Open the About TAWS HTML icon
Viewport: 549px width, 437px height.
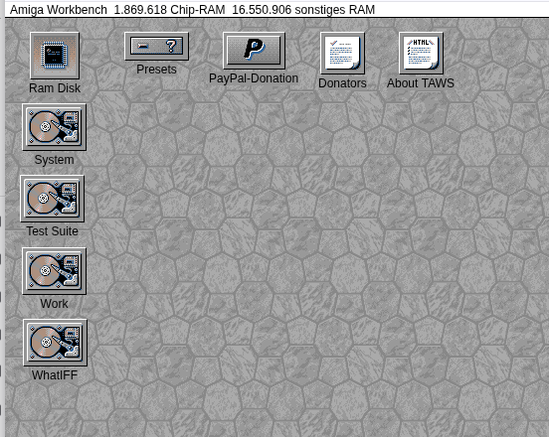click(421, 54)
